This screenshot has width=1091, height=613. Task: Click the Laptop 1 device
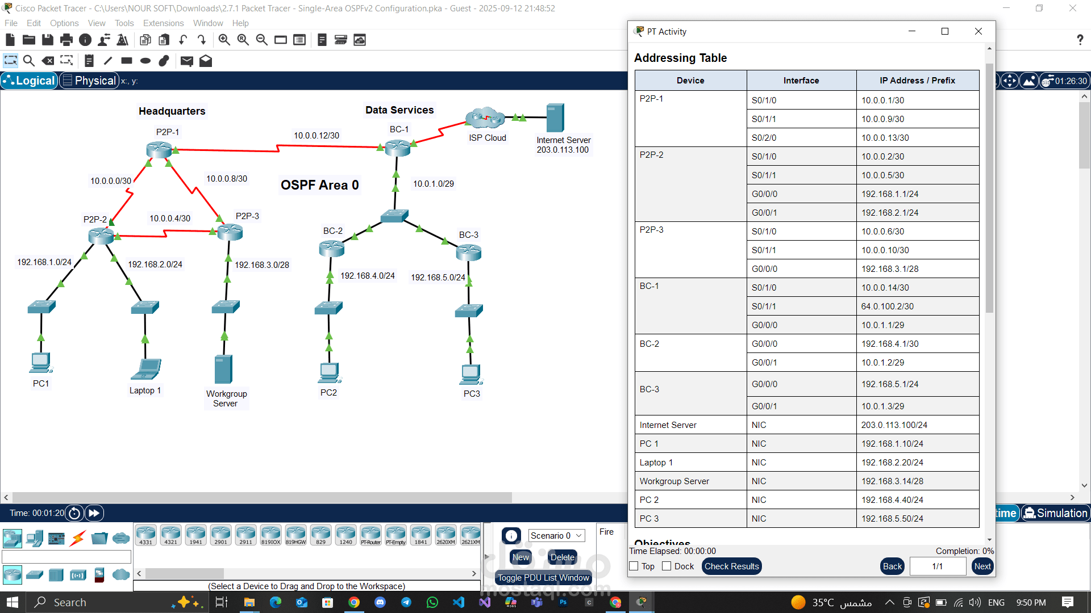146,370
